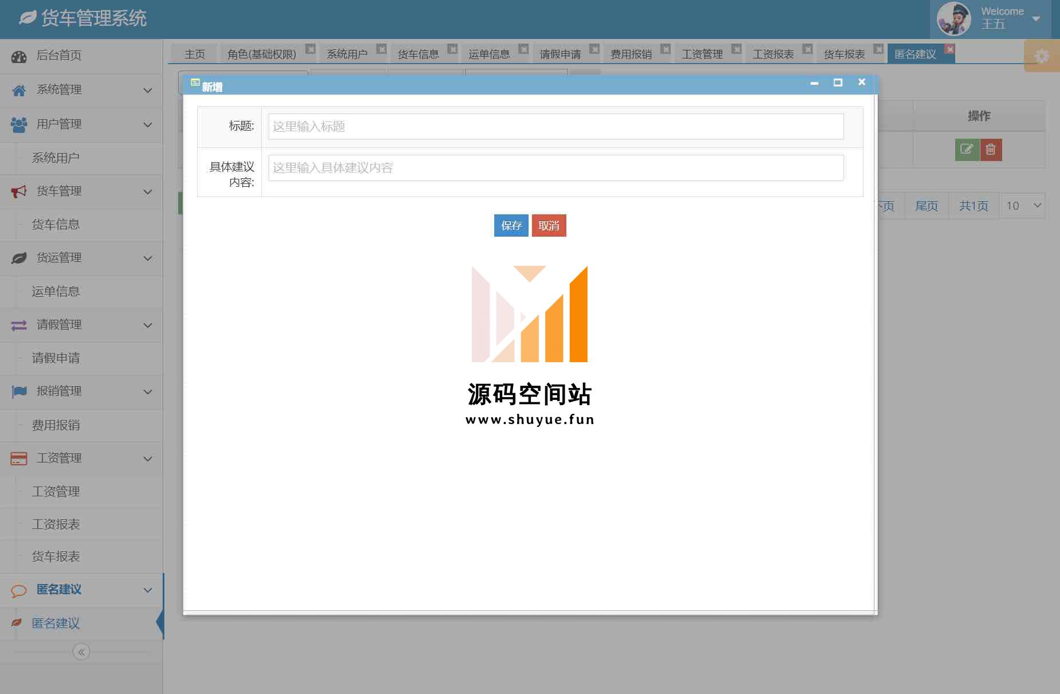Click the 标题 input field
Viewport: 1060px width, 694px height.
pos(556,127)
